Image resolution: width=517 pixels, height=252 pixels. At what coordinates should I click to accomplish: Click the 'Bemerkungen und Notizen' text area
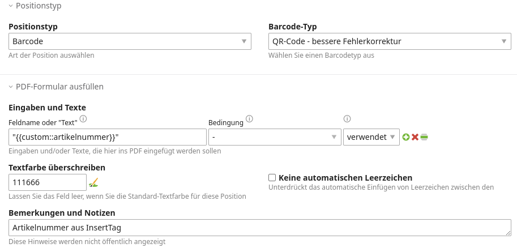(x=260, y=228)
